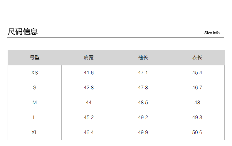Click the 尺码信息 heading
Viewport: 232px width, 146px height.
click(x=23, y=32)
